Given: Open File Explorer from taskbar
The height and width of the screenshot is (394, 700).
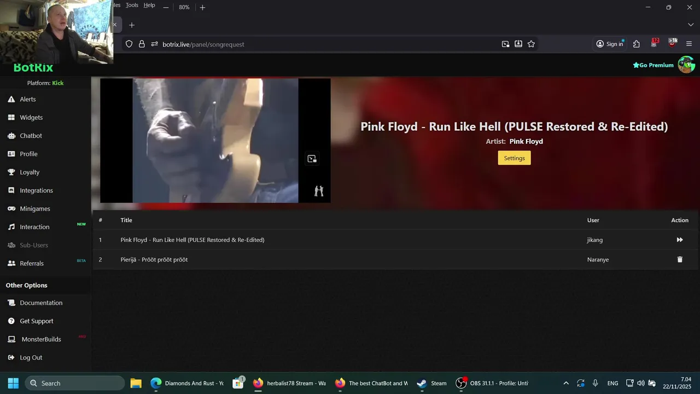Looking at the screenshot, I should (x=136, y=383).
